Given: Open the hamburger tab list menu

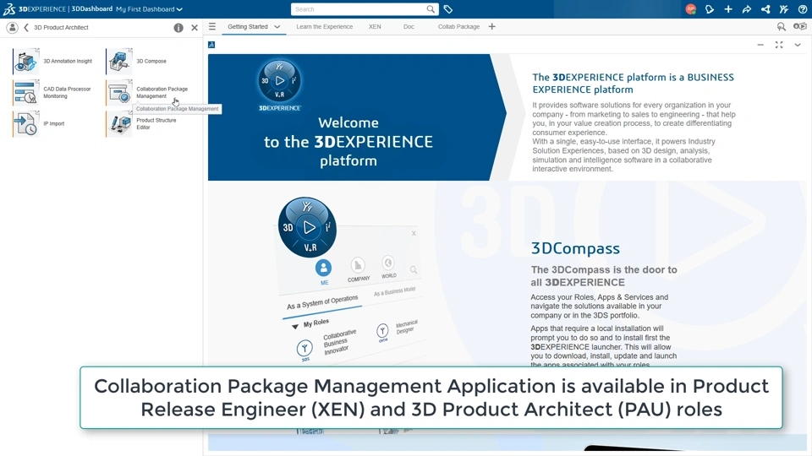Looking at the screenshot, I should pos(212,26).
